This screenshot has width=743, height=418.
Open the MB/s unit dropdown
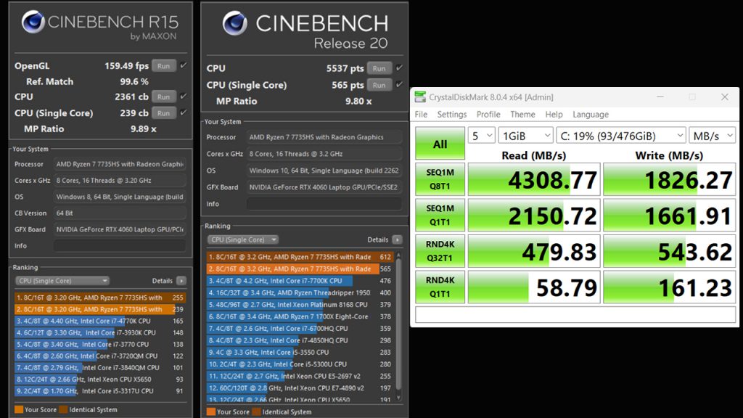point(712,136)
